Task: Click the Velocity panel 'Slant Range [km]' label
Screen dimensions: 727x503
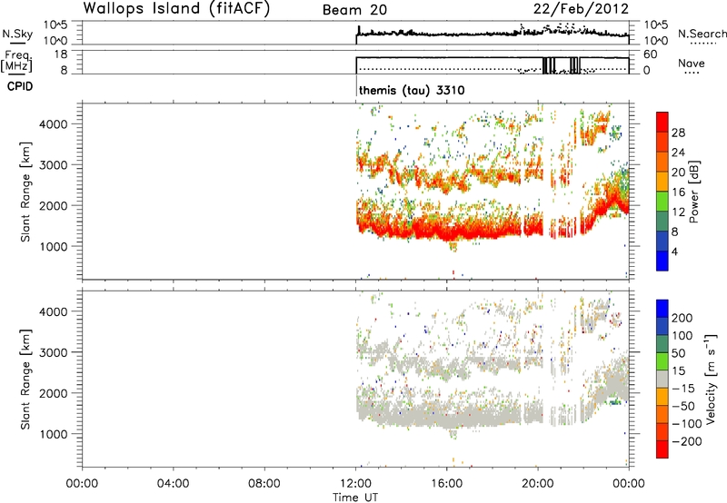Action: 25,379
